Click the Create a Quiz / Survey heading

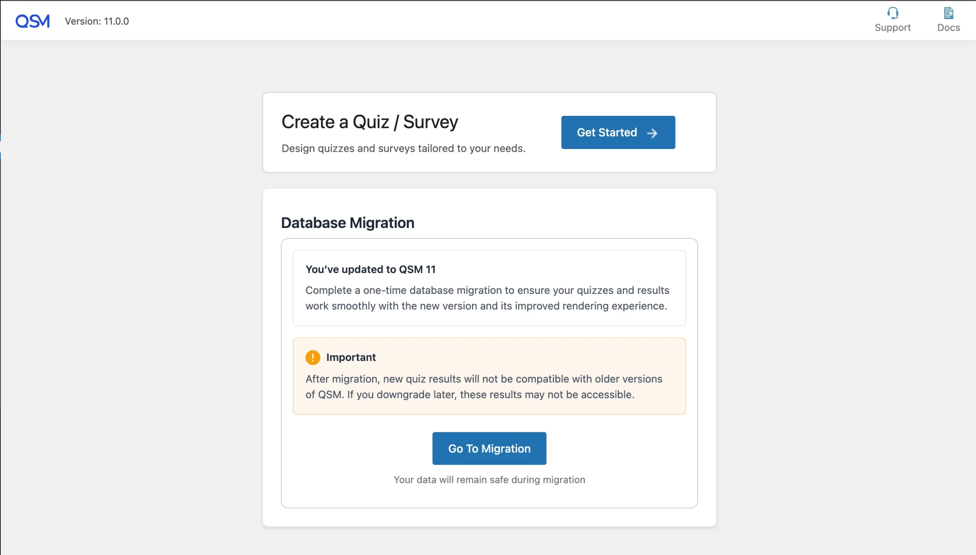(x=369, y=122)
